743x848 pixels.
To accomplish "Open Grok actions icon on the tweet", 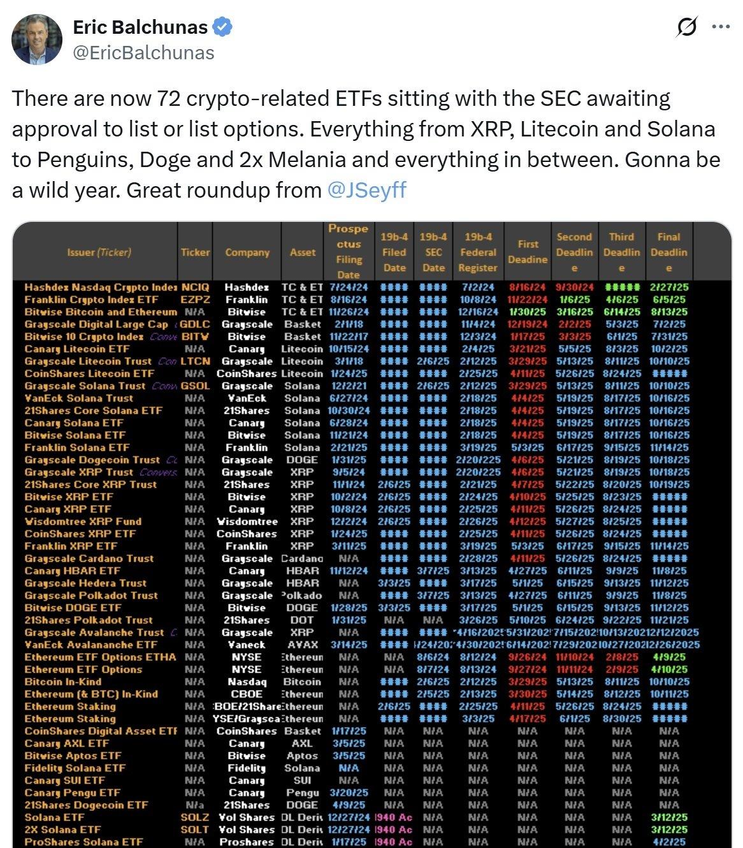I will coord(687,27).
